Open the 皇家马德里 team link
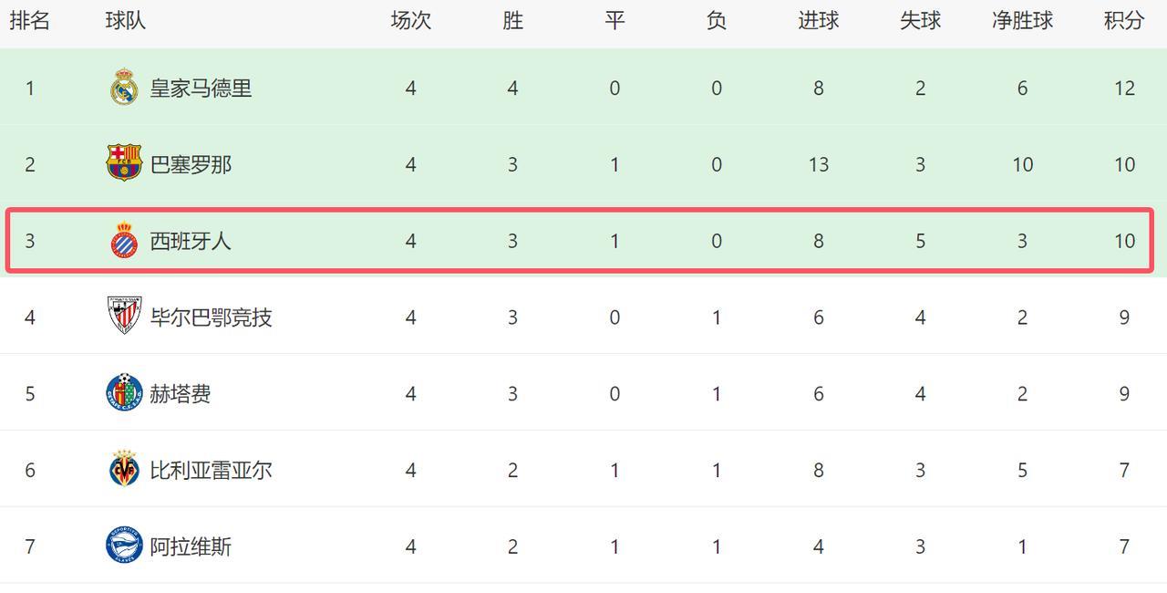This screenshot has width=1167, height=593. pos(201,88)
